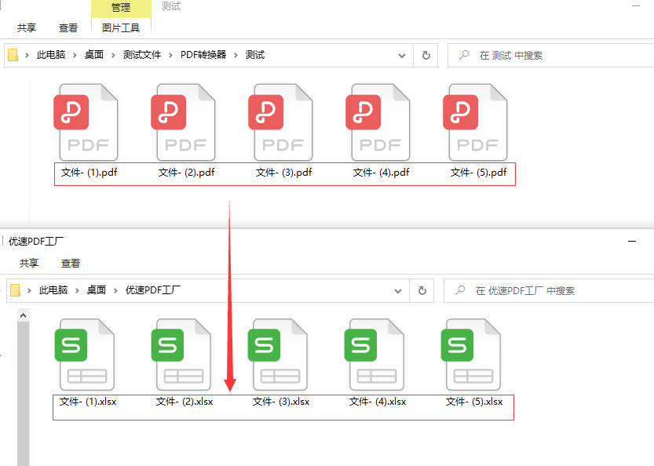Expand the breadcrumb chevron after 桌面

(x=113, y=55)
